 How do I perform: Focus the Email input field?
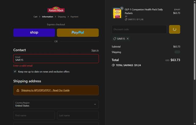tap(56, 59)
